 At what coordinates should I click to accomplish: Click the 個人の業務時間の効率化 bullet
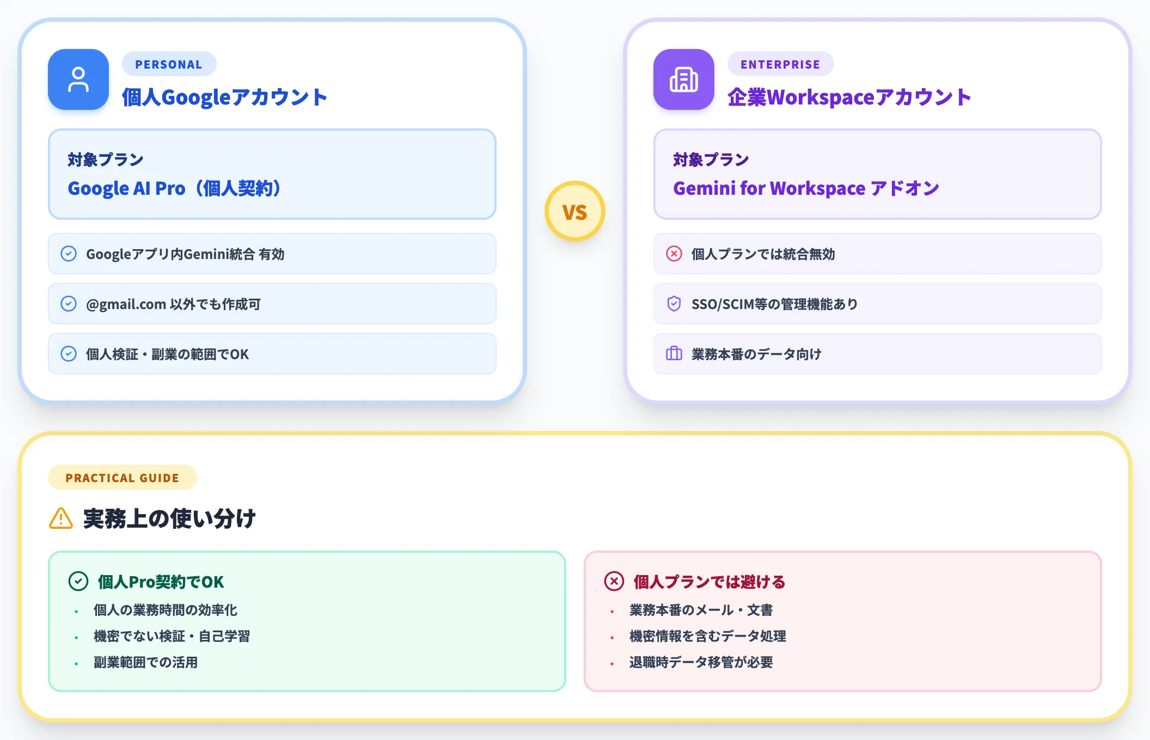(x=165, y=610)
